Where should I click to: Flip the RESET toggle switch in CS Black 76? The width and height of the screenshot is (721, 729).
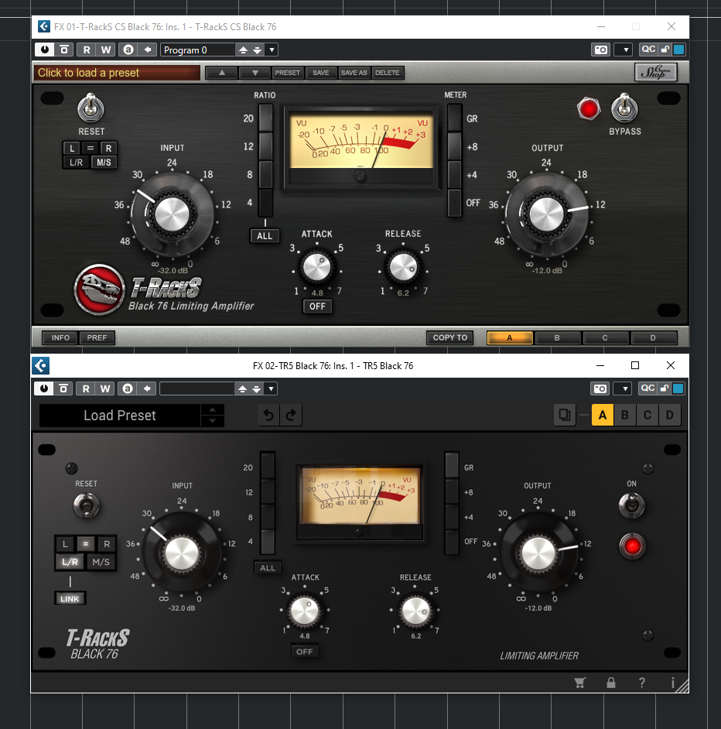[91, 108]
